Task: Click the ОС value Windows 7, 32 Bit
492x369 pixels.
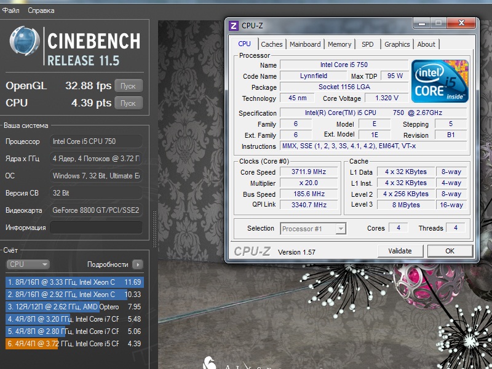Action: point(96,176)
